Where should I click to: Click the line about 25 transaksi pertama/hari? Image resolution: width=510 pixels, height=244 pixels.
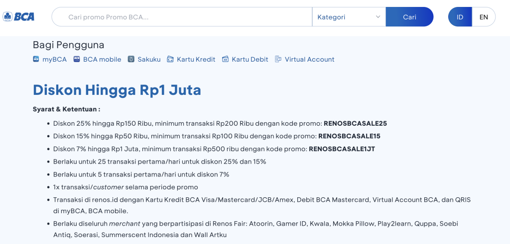[160, 162]
